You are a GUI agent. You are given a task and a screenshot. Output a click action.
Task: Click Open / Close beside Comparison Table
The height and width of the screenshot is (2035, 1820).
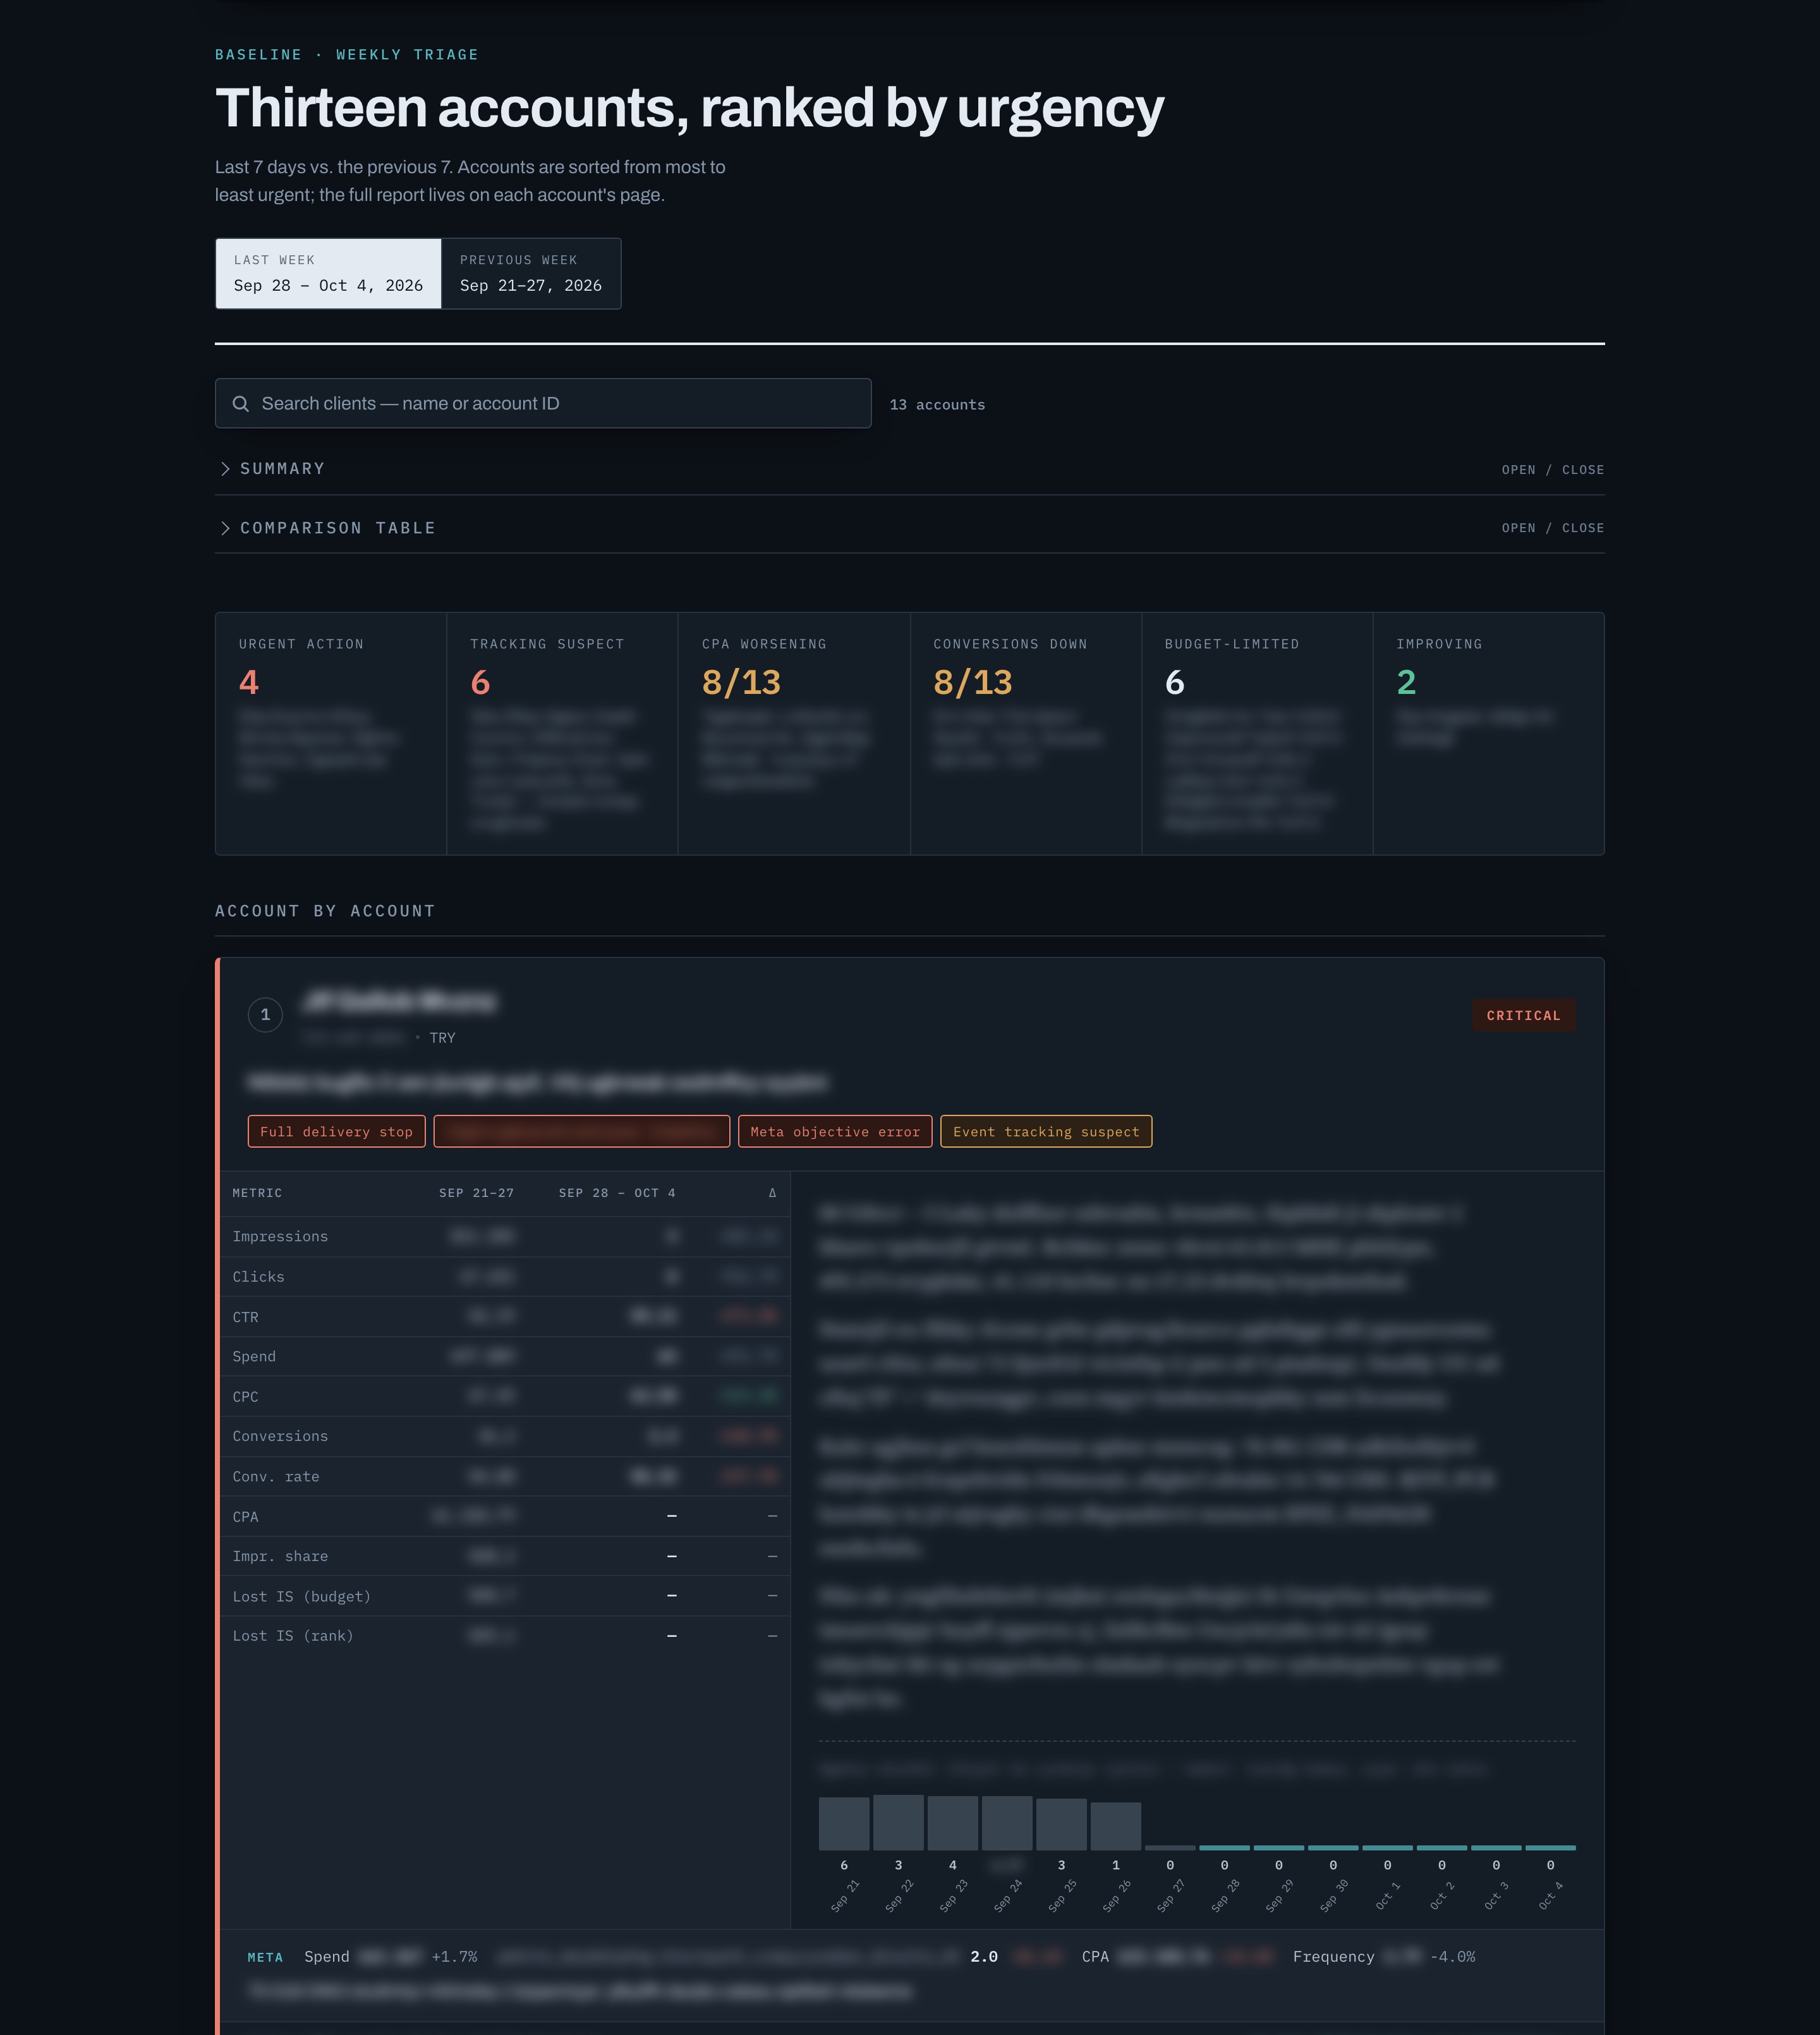(x=1552, y=528)
